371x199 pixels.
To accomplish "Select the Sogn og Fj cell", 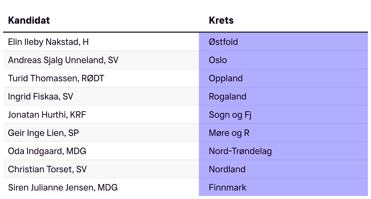I will tap(230, 115).
